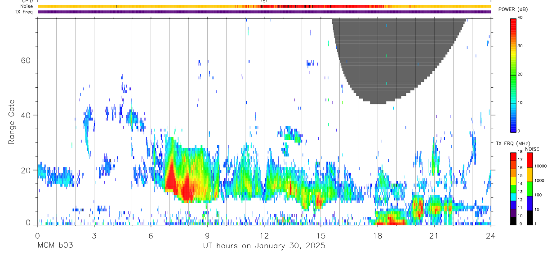Click the 'Noise' row label at top

click(27, 6)
